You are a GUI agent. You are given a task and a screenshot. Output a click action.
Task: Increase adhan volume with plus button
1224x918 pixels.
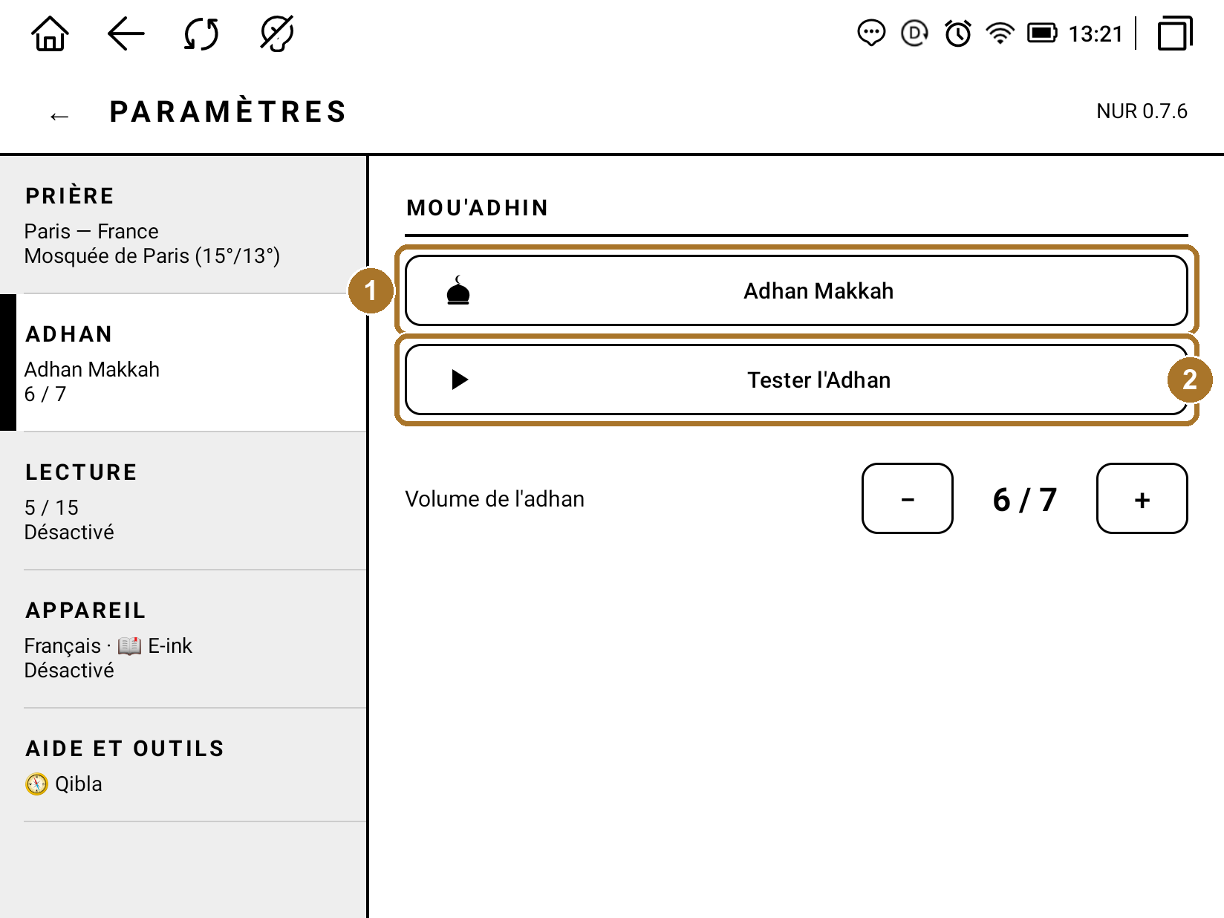click(1142, 498)
